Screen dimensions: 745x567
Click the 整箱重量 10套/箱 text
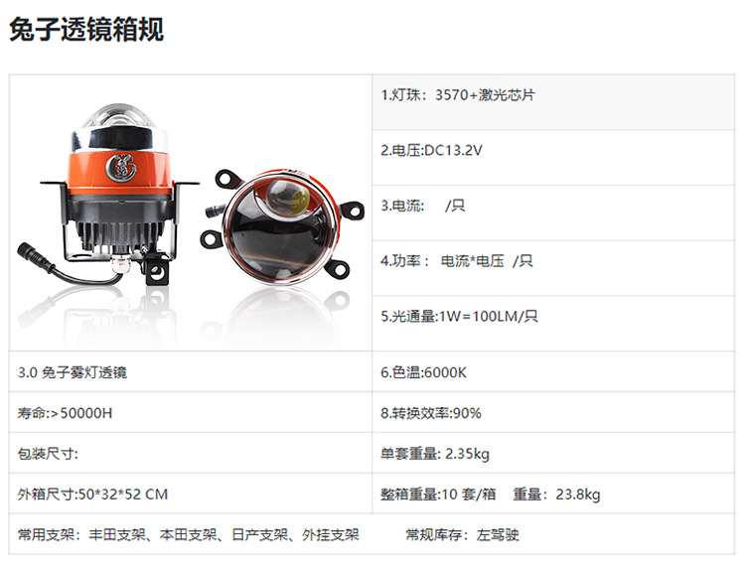tap(438, 495)
